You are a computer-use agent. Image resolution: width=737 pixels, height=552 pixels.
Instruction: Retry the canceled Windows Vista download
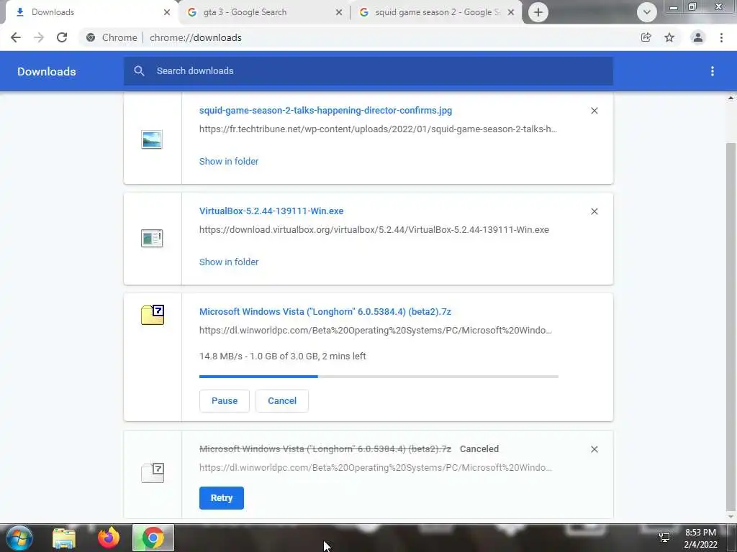(222, 498)
